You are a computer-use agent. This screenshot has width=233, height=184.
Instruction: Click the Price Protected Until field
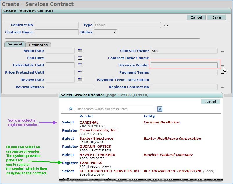(x=60, y=72)
